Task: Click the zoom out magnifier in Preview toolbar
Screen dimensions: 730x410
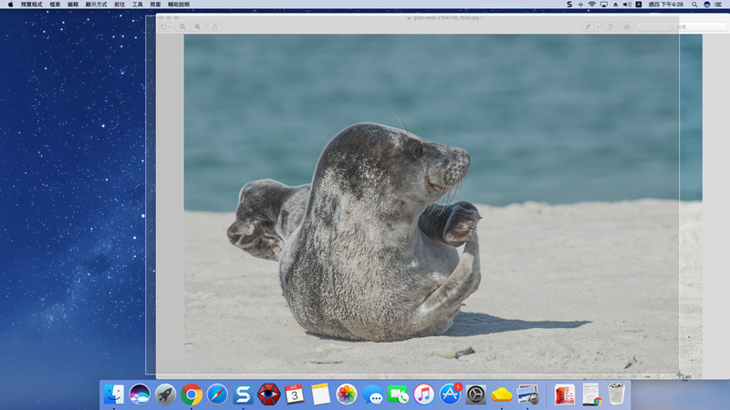Action: pyautogui.click(x=182, y=26)
